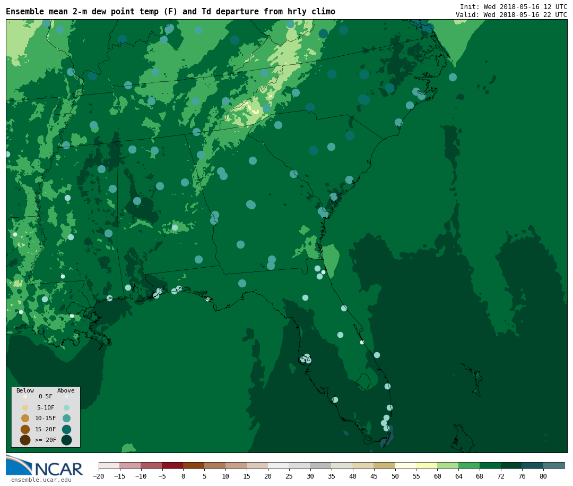
Task: Pick the khaki 45 to 50 swatch
Action: [385, 465]
